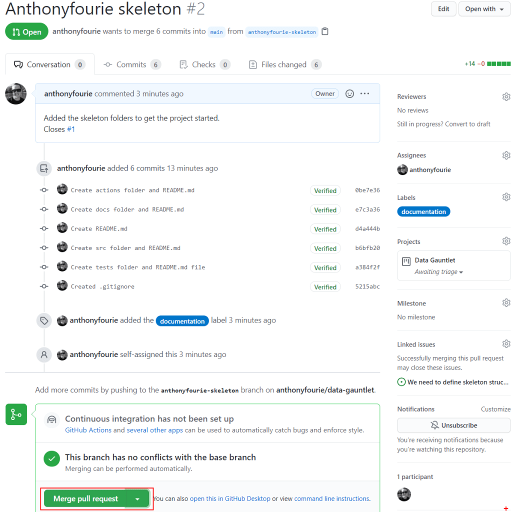
Task: Copy branch name with clipboard icon
Action: (x=325, y=31)
